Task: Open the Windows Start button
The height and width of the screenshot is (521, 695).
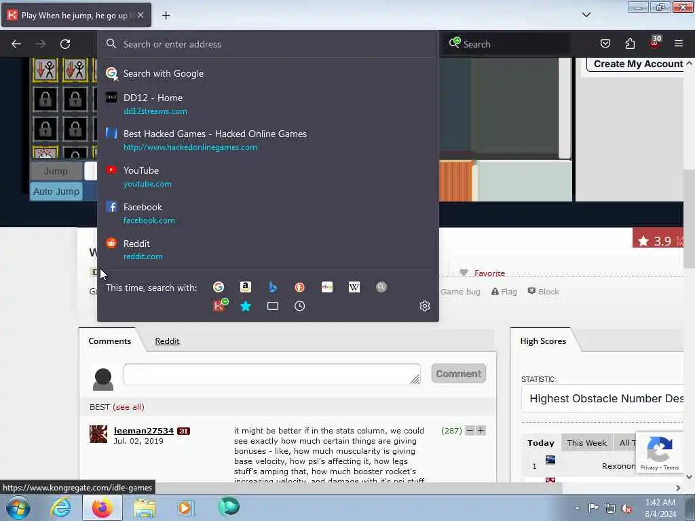Action: tap(18, 507)
